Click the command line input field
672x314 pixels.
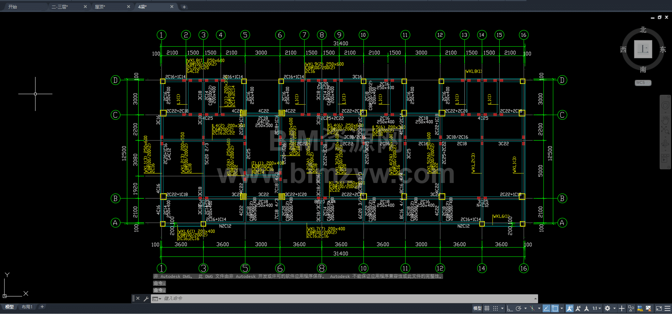pos(345,299)
